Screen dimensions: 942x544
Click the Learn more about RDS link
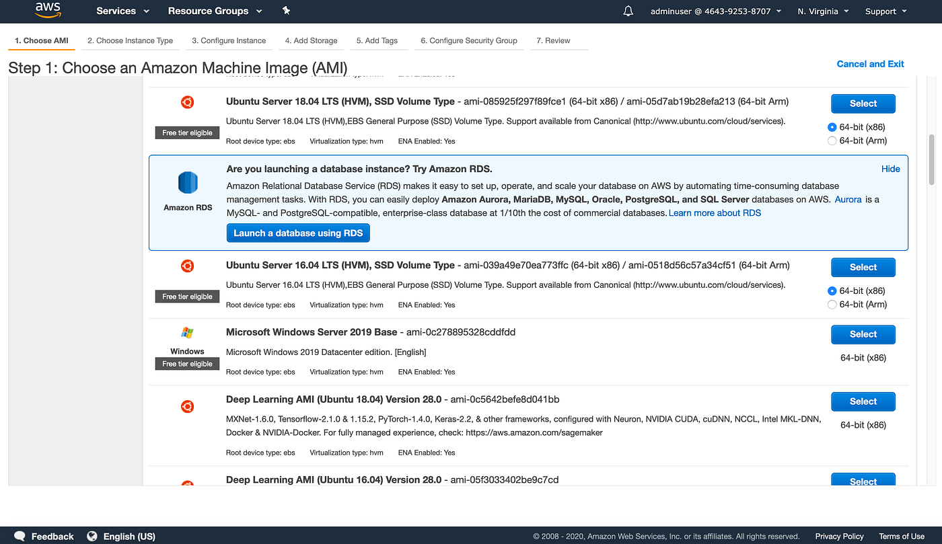point(715,212)
